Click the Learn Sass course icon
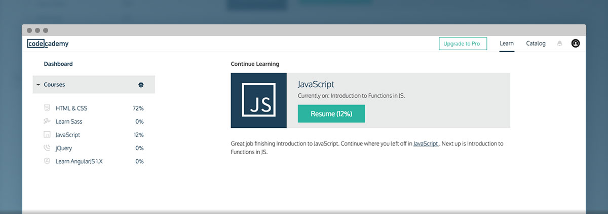Viewport: 608px width, 214px height. (x=47, y=121)
